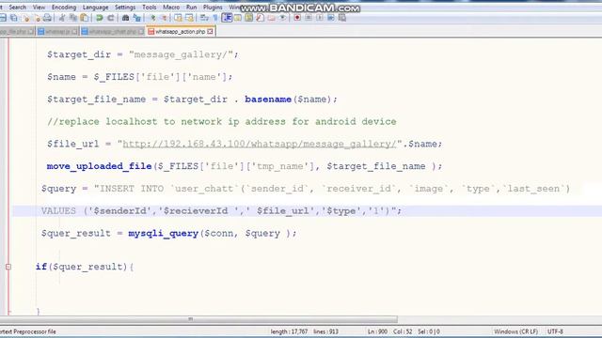This screenshot has height=338, width=602.
Task: Open Folder as Workspace icon
Action: point(272,18)
